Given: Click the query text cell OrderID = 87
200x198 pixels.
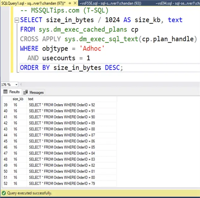Looking at the screenshot, I should point(72,135).
